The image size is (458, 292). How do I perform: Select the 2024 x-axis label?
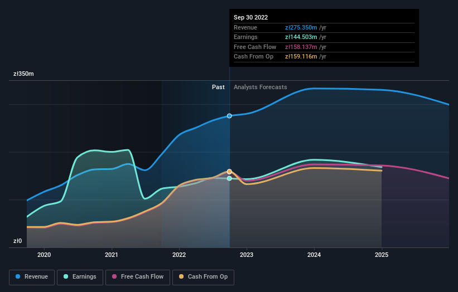click(x=314, y=255)
